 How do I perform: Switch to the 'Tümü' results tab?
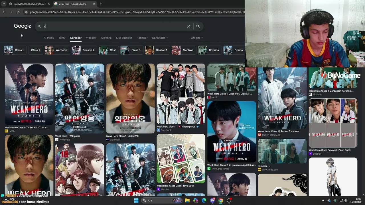[62, 38]
